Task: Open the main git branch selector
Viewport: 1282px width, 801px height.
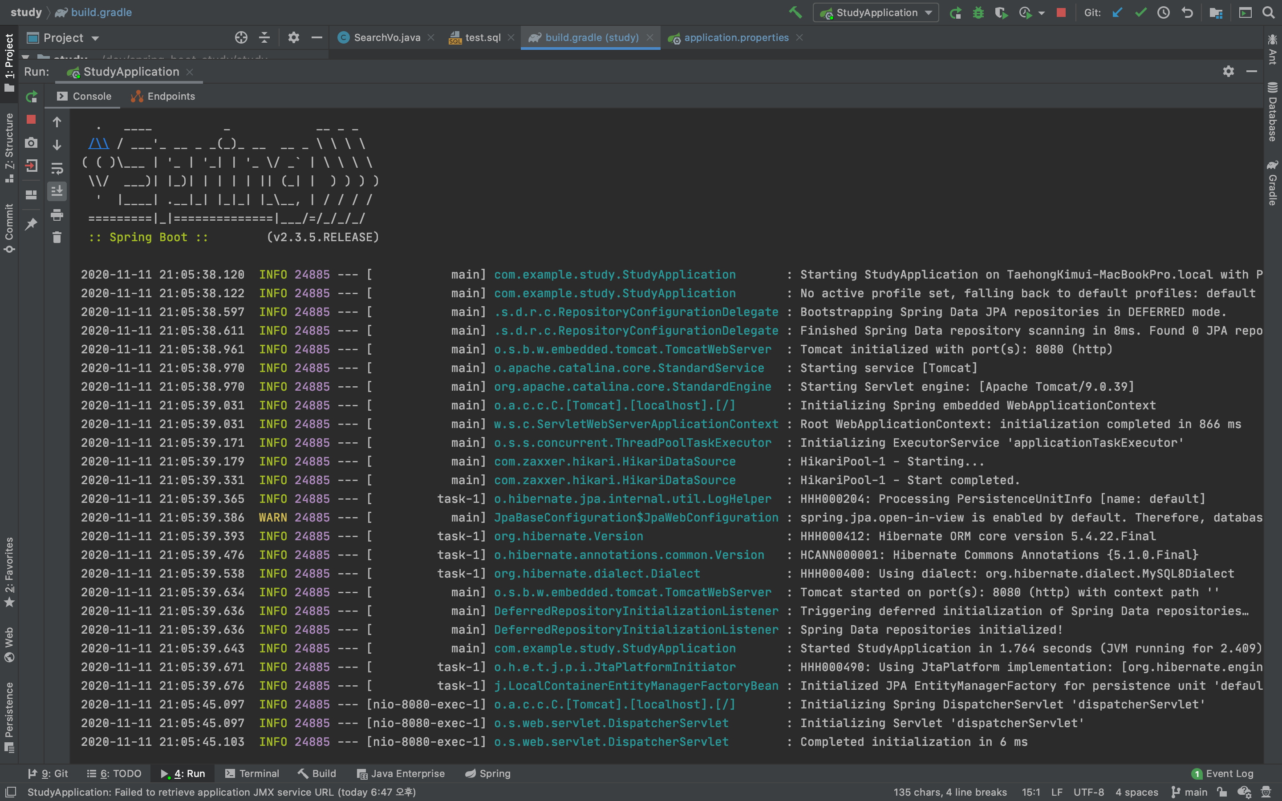Action: coord(1189,792)
